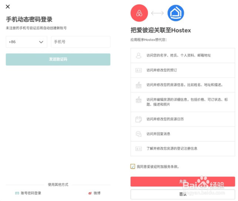The image size is (238, 201).
Task: Log in with 微博 Weibo
Action: [x=97, y=193]
